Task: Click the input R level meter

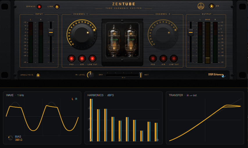Action: [41, 43]
